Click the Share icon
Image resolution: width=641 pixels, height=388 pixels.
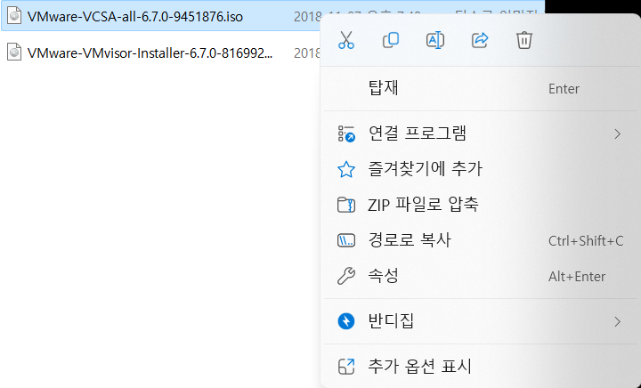[x=480, y=40]
